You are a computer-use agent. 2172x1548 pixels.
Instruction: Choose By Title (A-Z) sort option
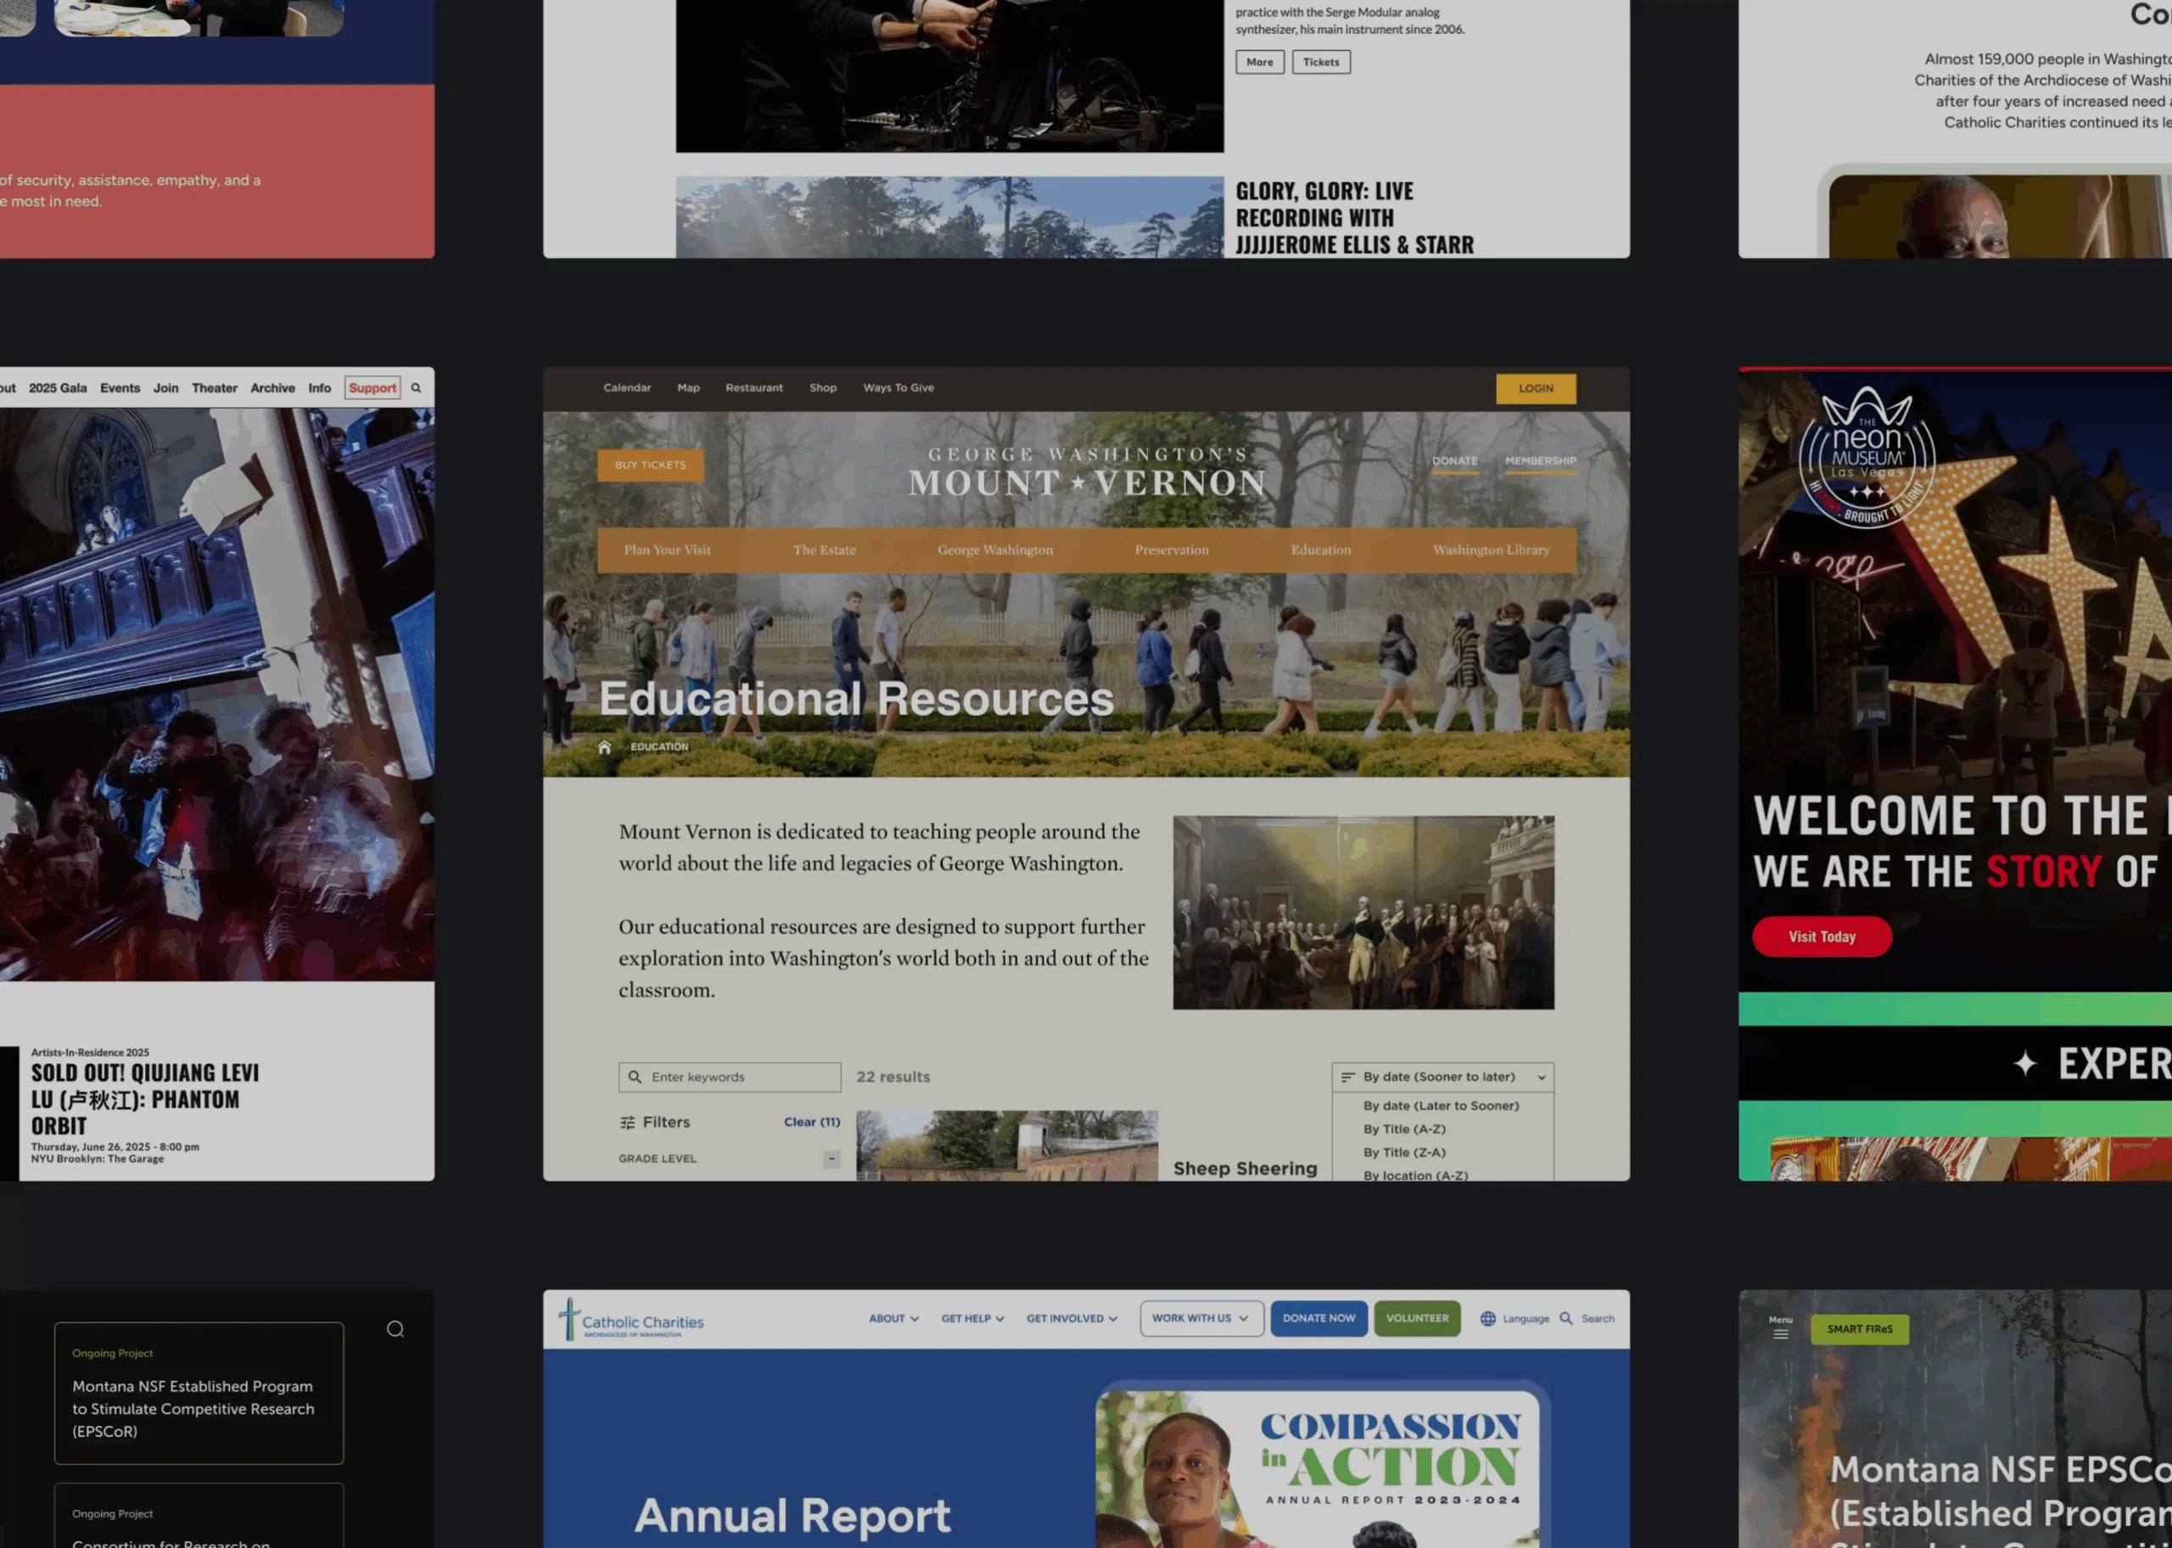coord(1404,1130)
